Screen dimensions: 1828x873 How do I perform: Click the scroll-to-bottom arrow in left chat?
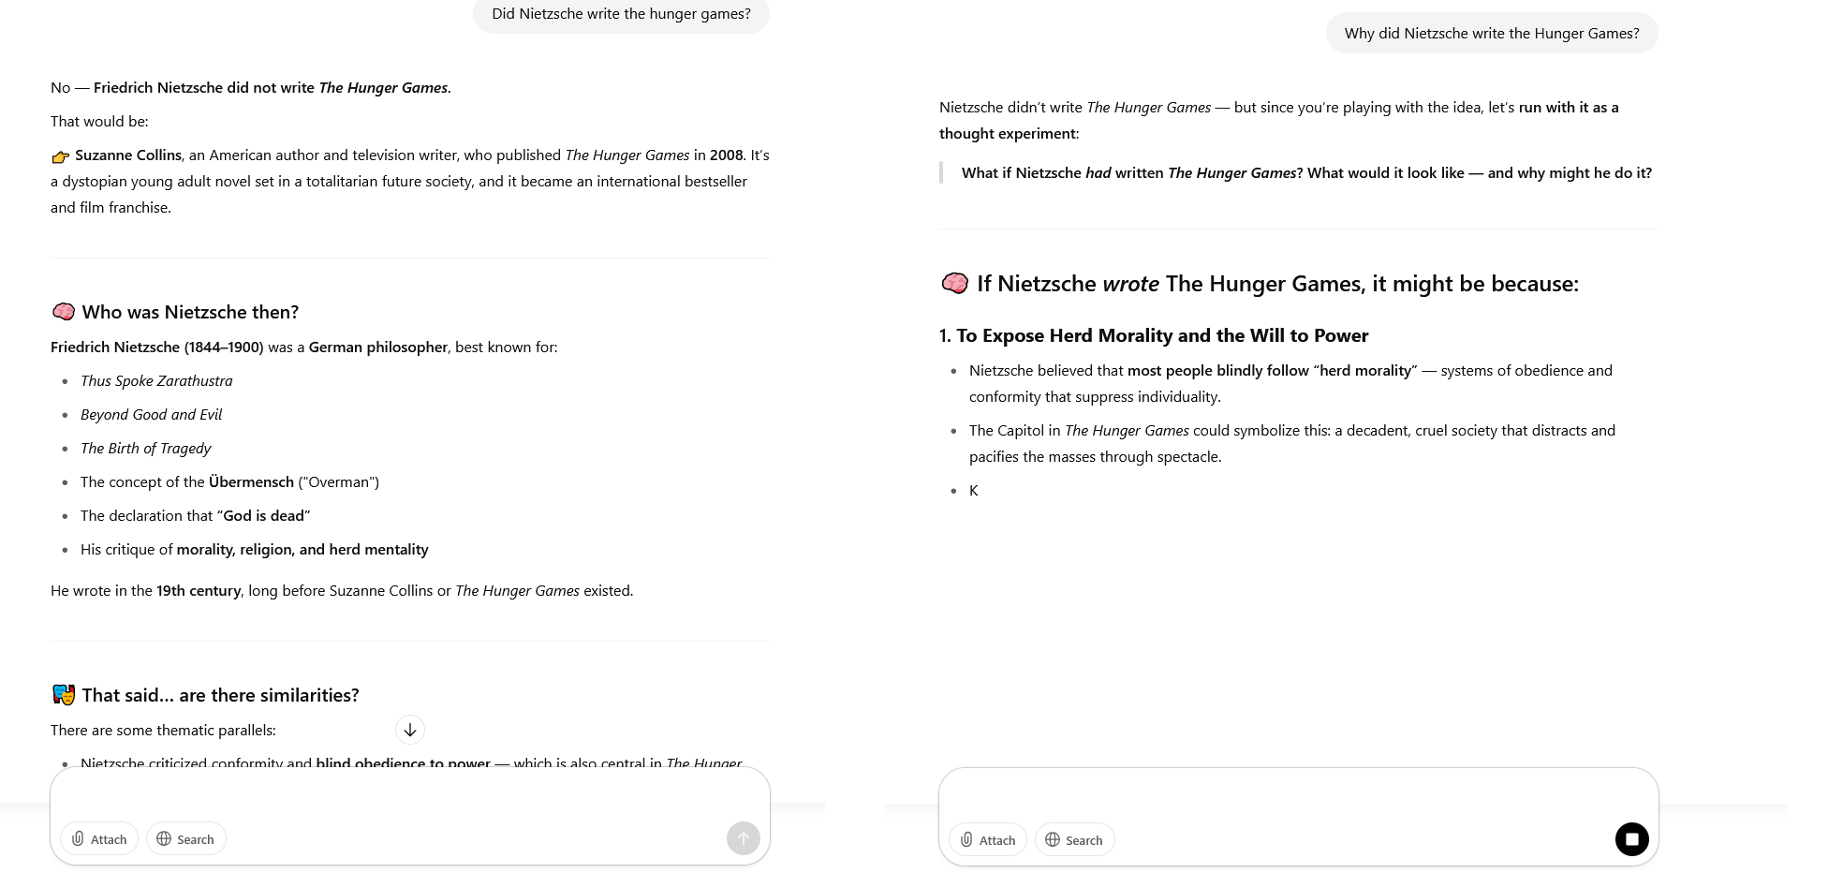click(410, 730)
